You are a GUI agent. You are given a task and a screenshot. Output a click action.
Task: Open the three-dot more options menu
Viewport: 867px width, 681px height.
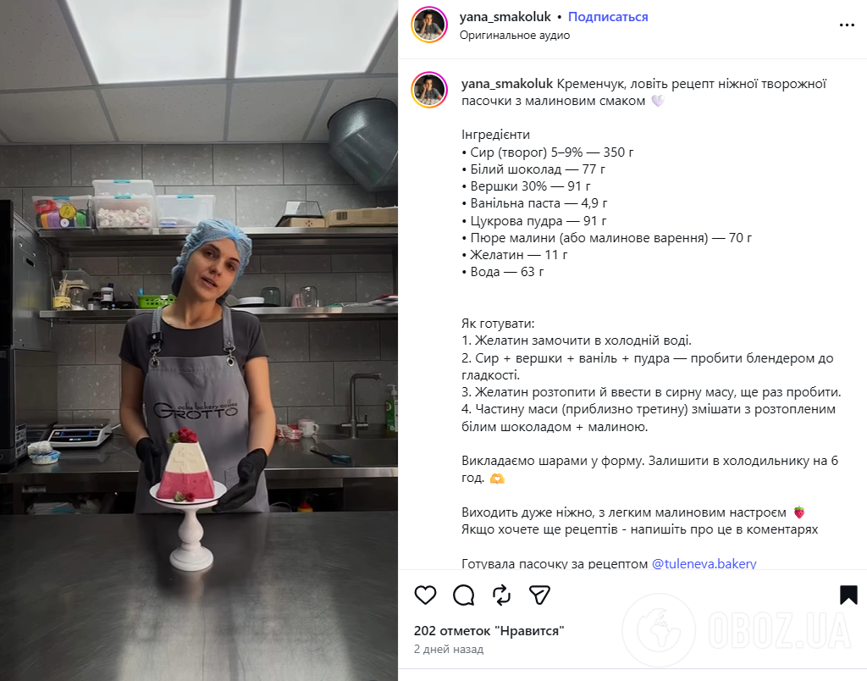coord(847,25)
